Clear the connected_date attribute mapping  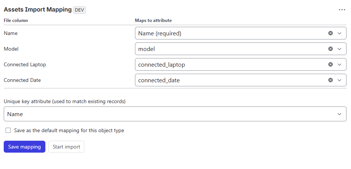point(331,80)
